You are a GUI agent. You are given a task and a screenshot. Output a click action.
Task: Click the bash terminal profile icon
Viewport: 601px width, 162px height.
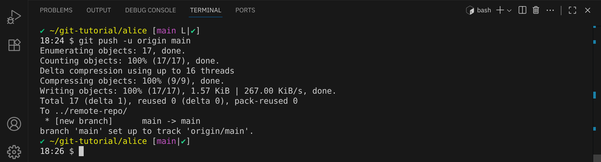point(470,10)
